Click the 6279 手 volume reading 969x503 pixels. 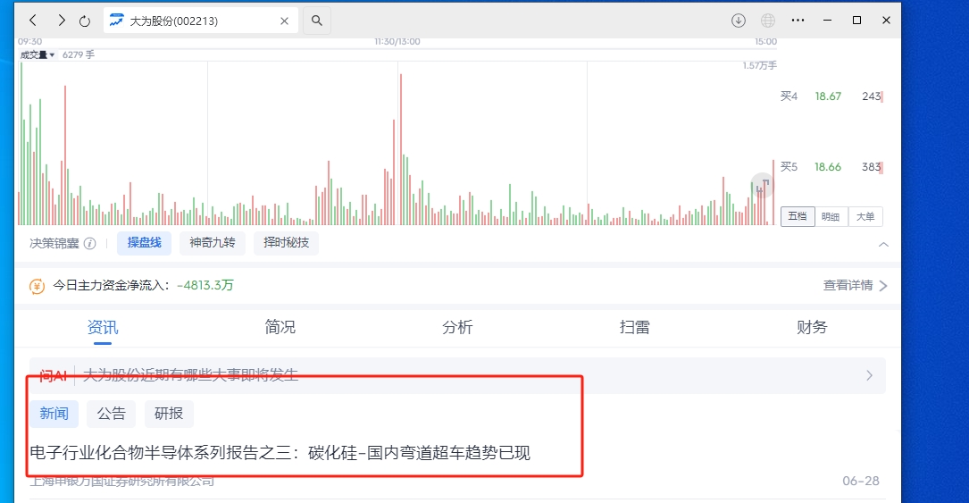point(79,55)
